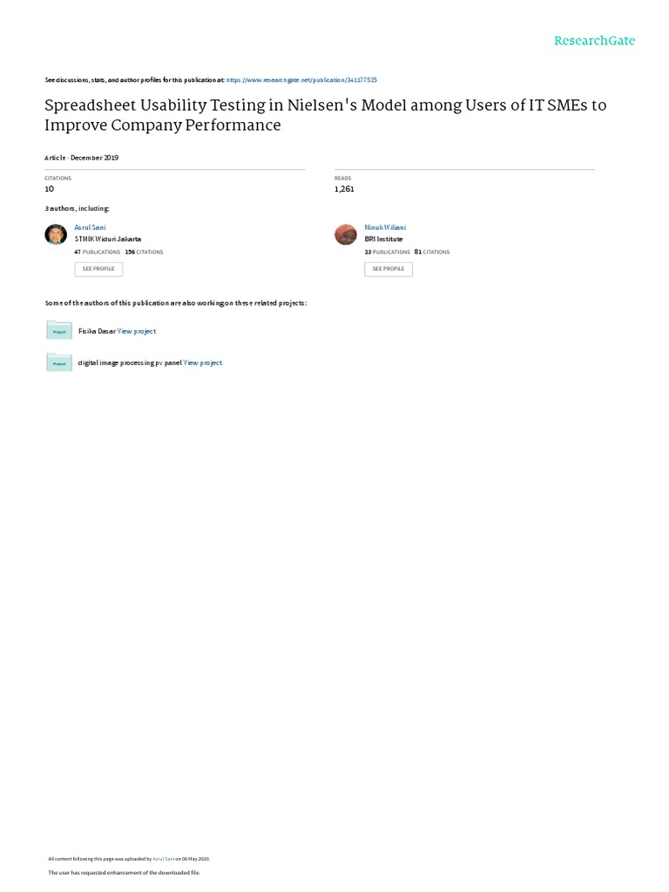
Task: Click Asrul Sani's 156 citations count
Action: [x=144, y=252]
